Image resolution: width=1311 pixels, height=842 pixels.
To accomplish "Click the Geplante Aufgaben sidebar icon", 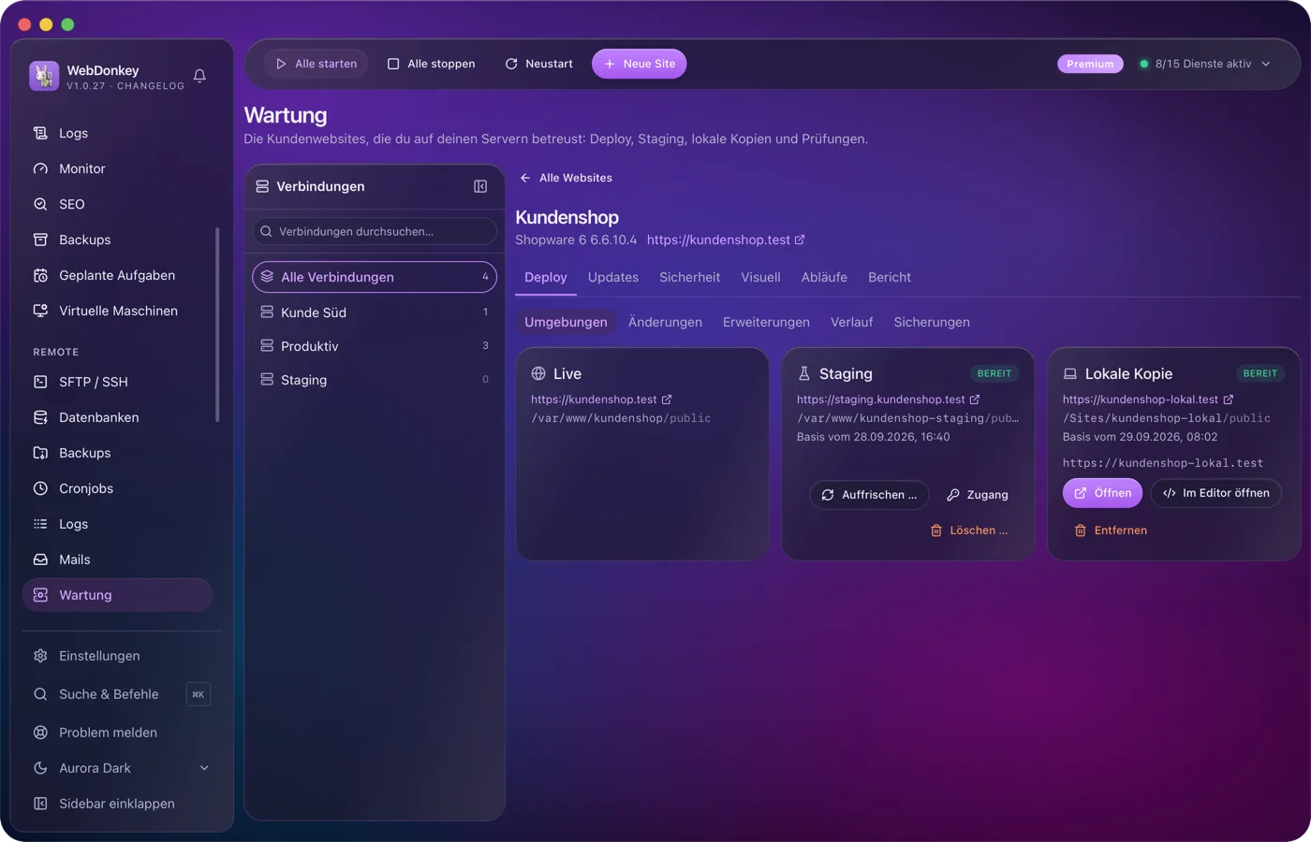I will [x=40, y=275].
